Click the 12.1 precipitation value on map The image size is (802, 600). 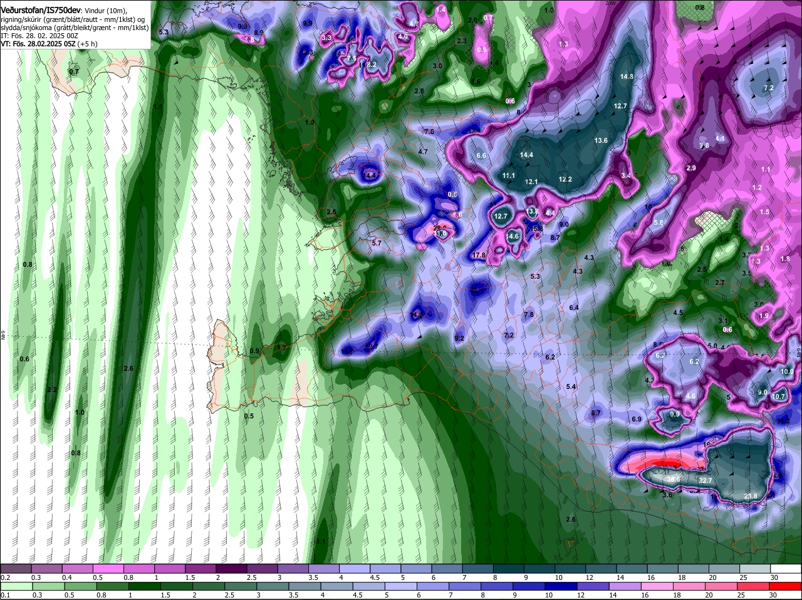click(531, 182)
